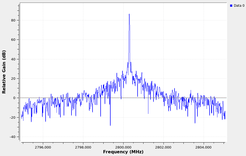Click the 2804.000 frequency tick label
The height and width of the screenshot is (156, 246).
(x=203, y=147)
